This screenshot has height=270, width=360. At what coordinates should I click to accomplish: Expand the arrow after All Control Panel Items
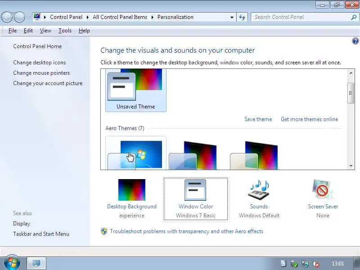tap(152, 17)
